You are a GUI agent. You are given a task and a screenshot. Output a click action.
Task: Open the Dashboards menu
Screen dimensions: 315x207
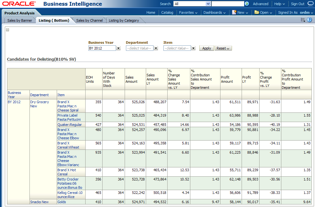(x=214, y=12)
